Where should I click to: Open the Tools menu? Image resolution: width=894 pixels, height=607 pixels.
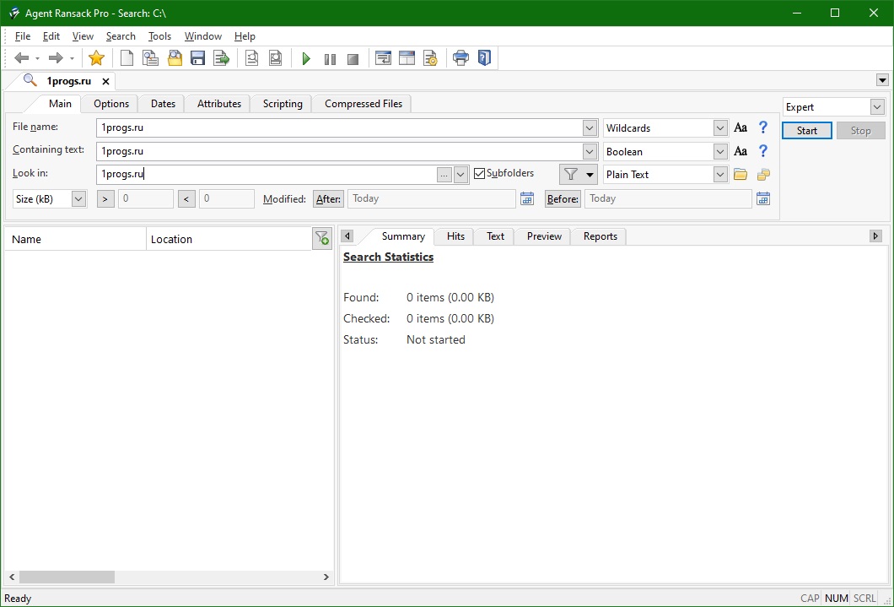tap(159, 36)
